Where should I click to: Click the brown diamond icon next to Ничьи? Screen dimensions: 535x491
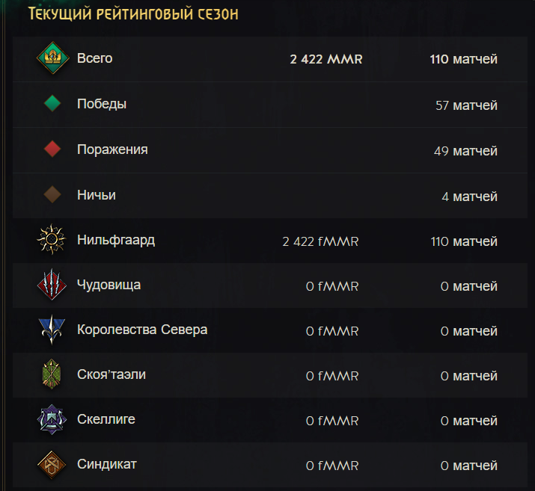(52, 195)
